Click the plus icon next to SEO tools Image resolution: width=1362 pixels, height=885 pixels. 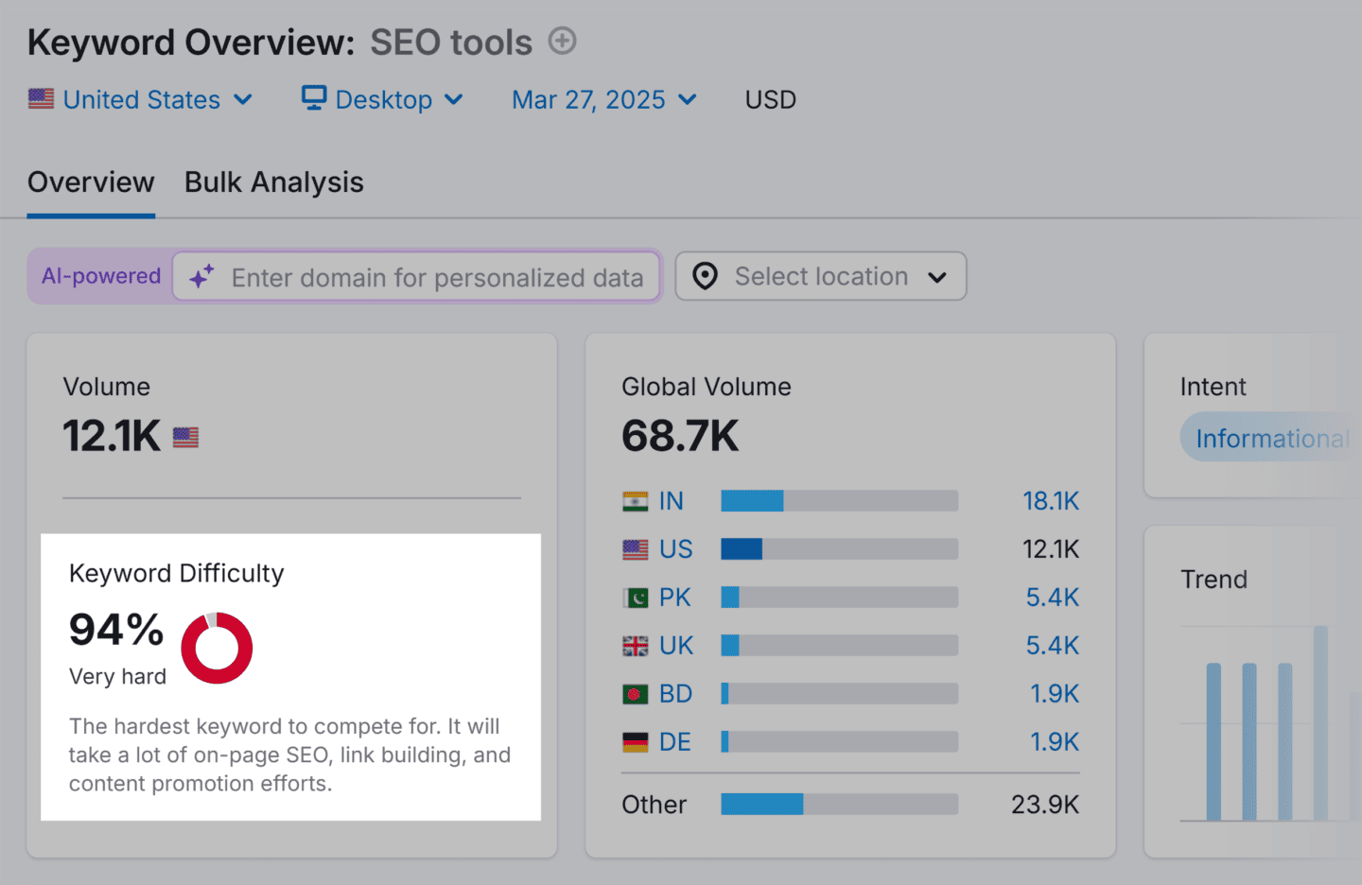click(563, 42)
